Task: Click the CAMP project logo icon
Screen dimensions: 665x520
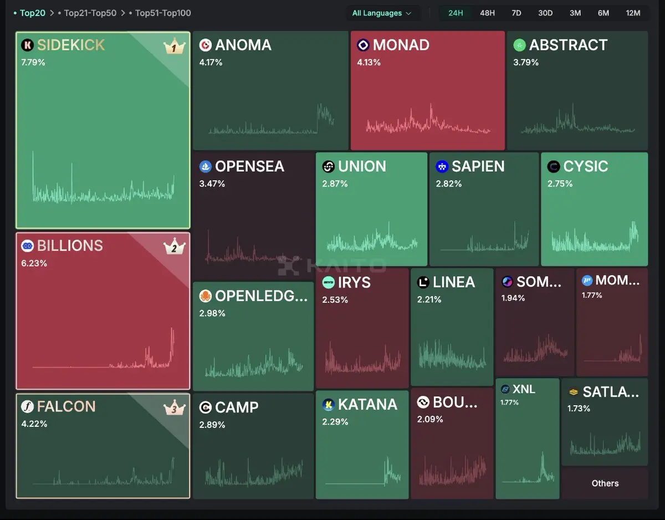Action: pyautogui.click(x=205, y=407)
